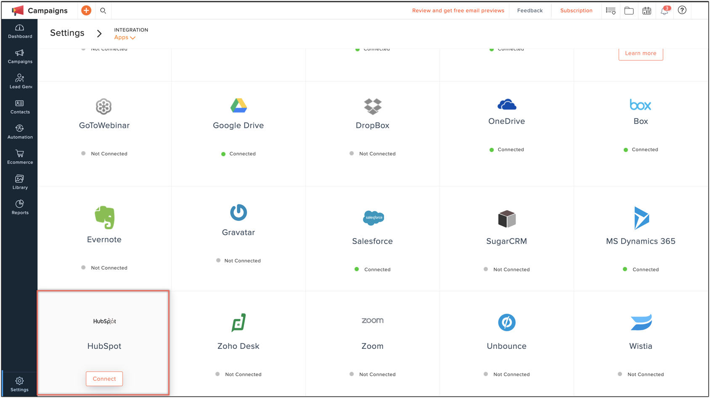710x398 pixels.
Task: Open the Subscription link
Action: (x=576, y=10)
